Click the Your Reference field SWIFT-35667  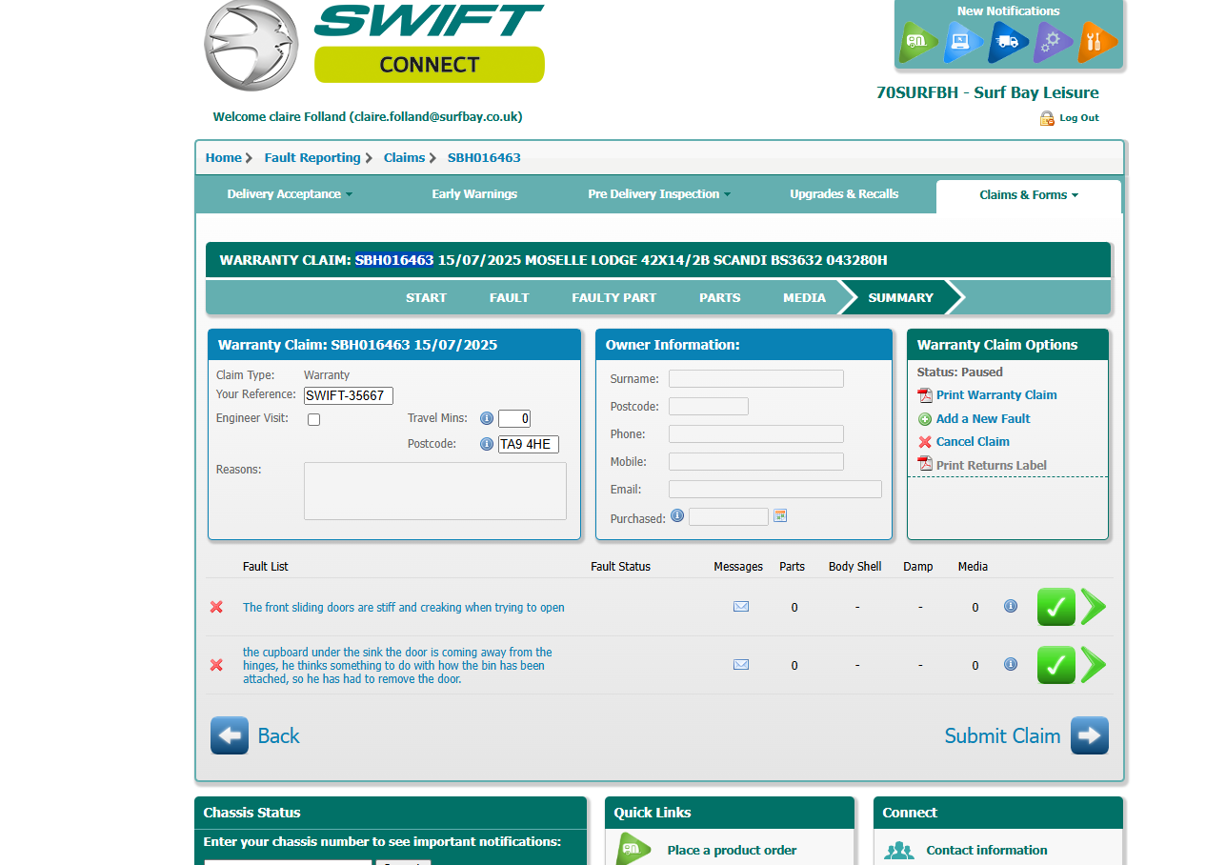[x=349, y=395]
